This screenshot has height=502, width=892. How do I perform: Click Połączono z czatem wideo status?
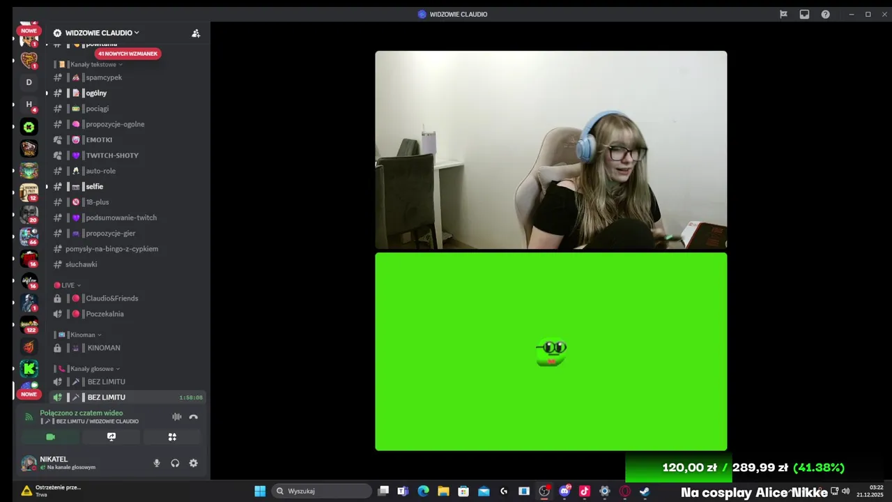[x=81, y=413]
